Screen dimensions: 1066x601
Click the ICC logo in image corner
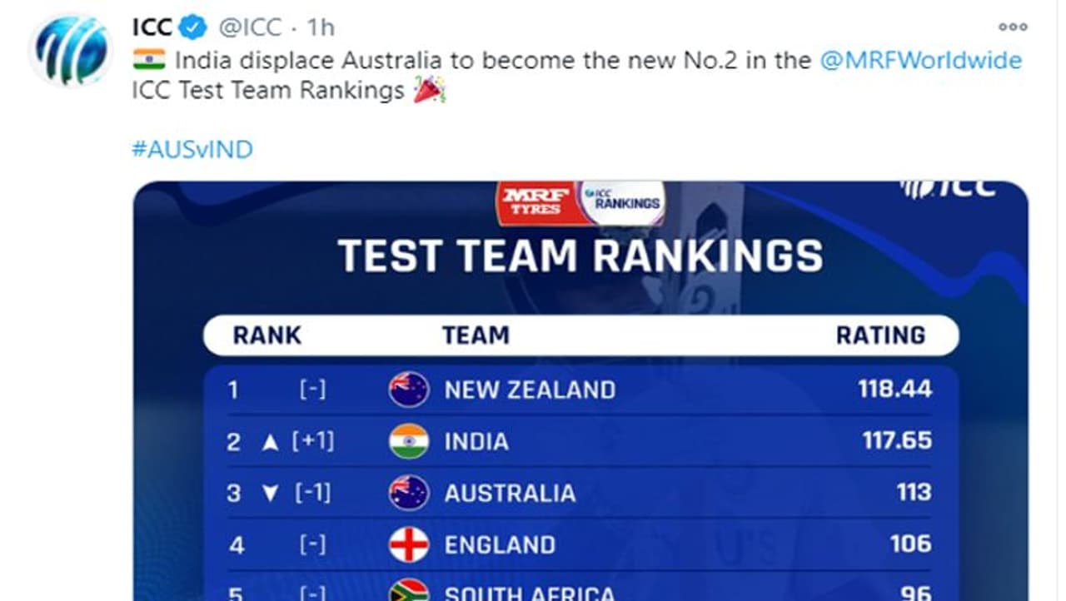[x=949, y=187]
